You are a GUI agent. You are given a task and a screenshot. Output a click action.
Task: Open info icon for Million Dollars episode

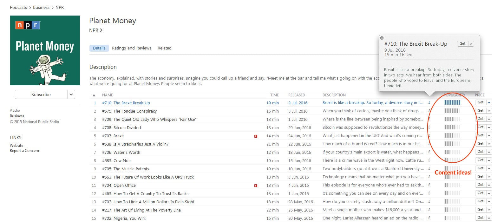[429, 201]
